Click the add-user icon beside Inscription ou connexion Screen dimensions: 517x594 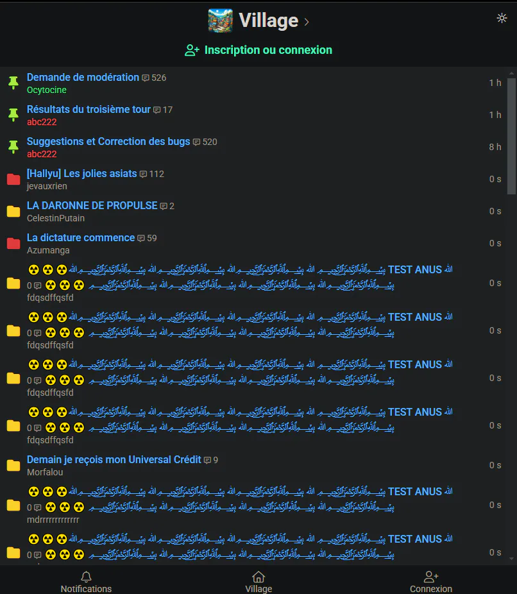pos(192,51)
